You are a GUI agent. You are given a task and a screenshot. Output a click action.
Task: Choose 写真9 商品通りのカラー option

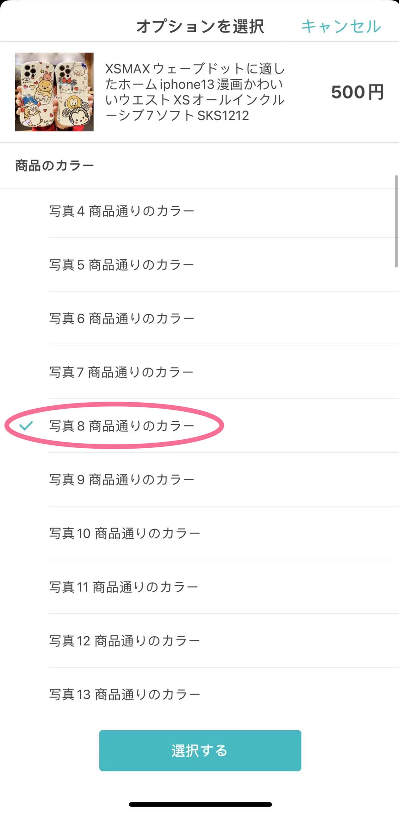click(121, 480)
